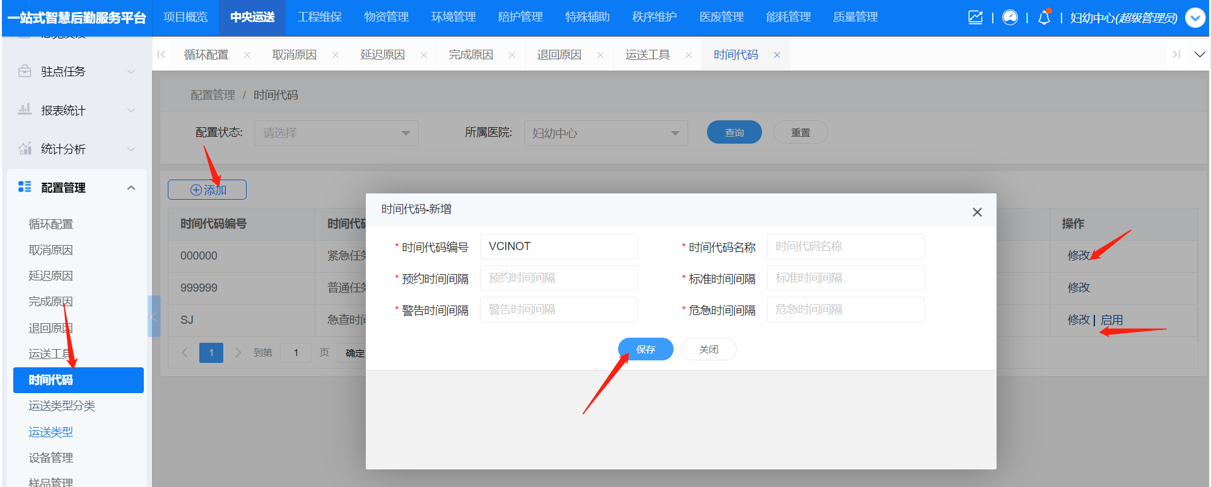This screenshot has width=1211, height=487.
Task: Switch to the 运送工具 tab
Action: (648, 55)
